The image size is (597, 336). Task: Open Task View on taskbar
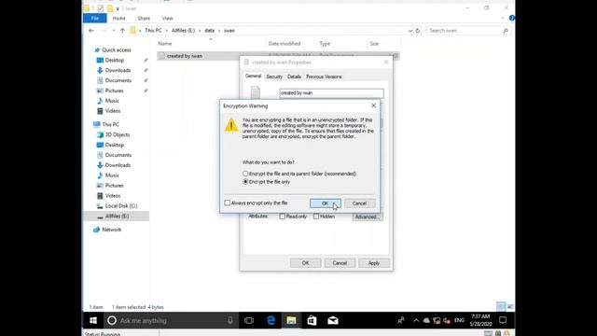(x=249, y=321)
